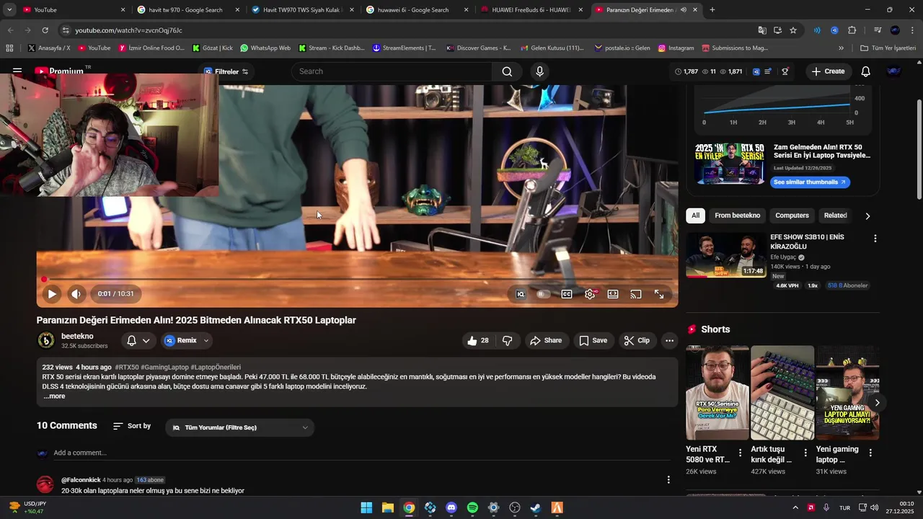923x519 pixels.
Task: Open the Filtreler button
Action: [226, 71]
